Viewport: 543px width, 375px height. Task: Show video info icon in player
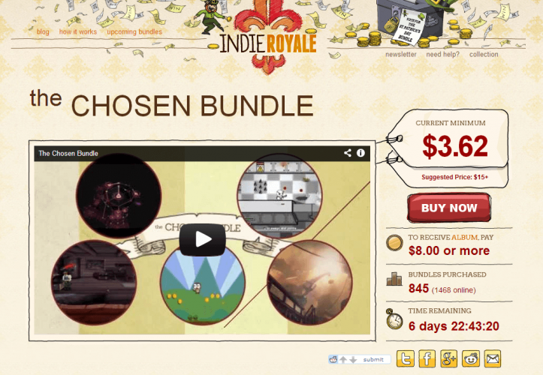point(360,153)
